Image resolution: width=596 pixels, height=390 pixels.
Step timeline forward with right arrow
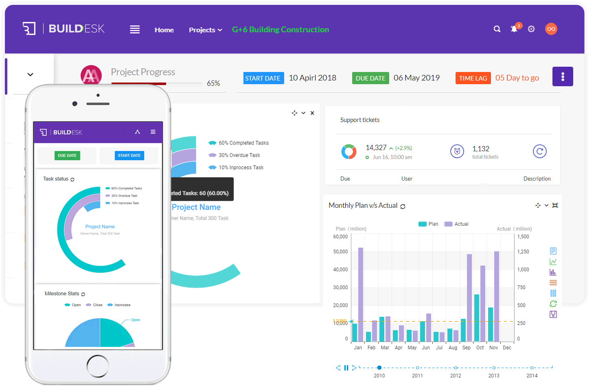click(354, 368)
